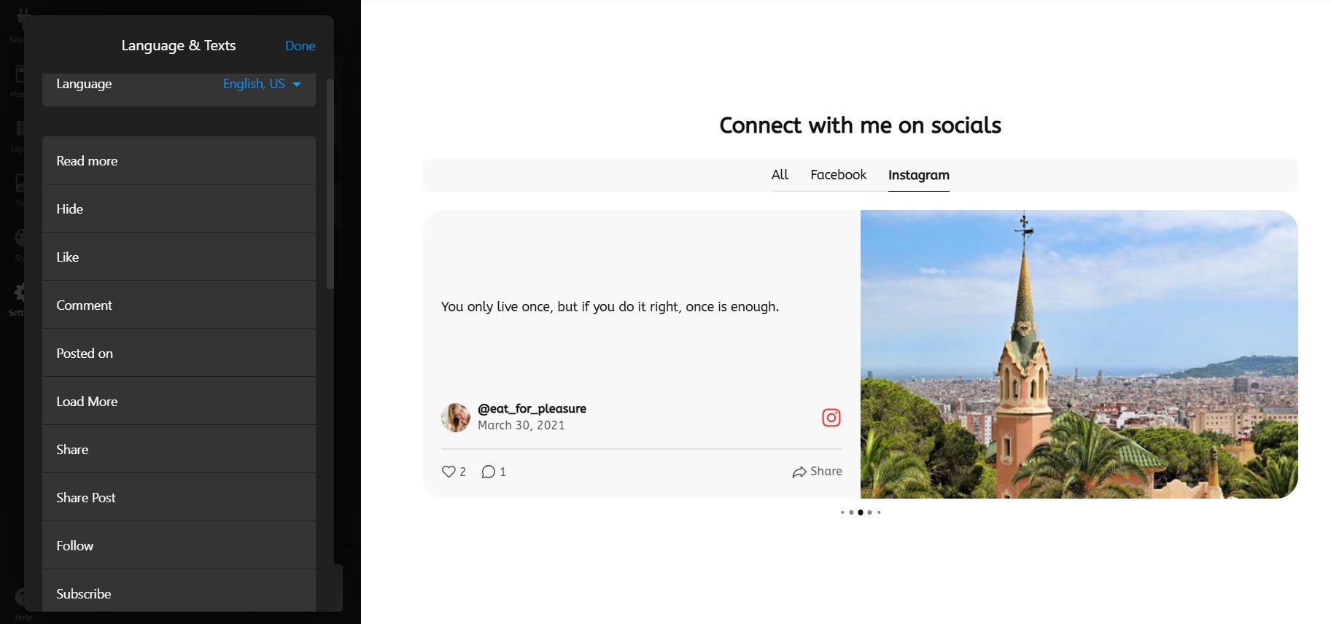
Task: Select the All feed tab
Action: click(780, 175)
